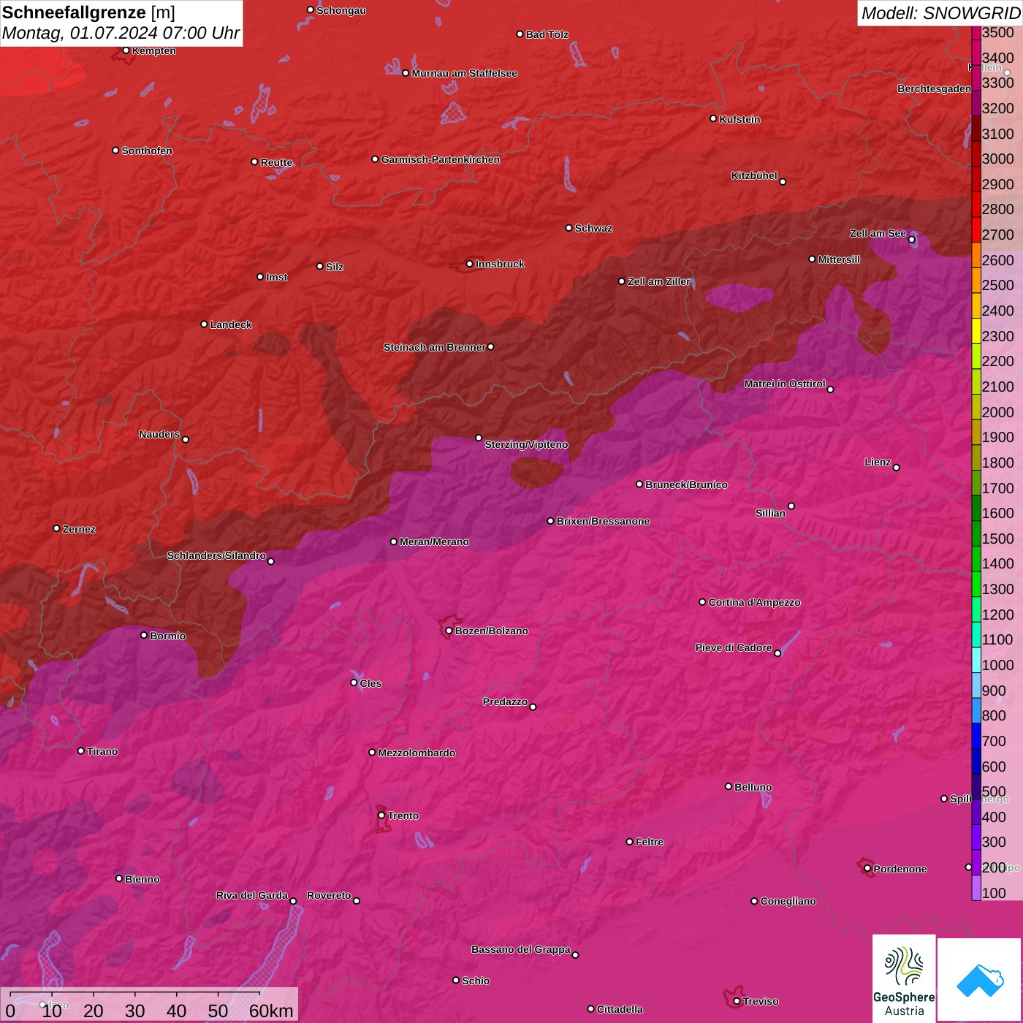Click the Schio label
The width and height of the screenshot is (1023, 1023).
coord(476,981)
